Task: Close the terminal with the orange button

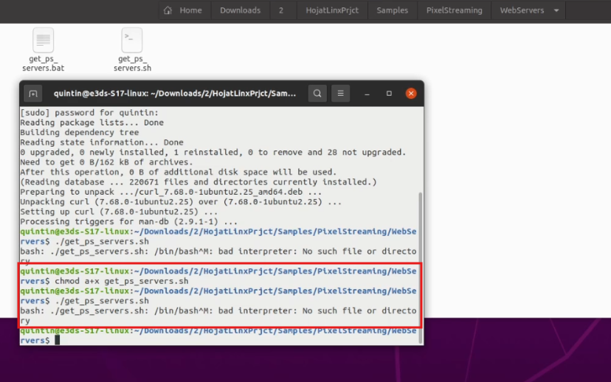Action: tap(411, 94)
